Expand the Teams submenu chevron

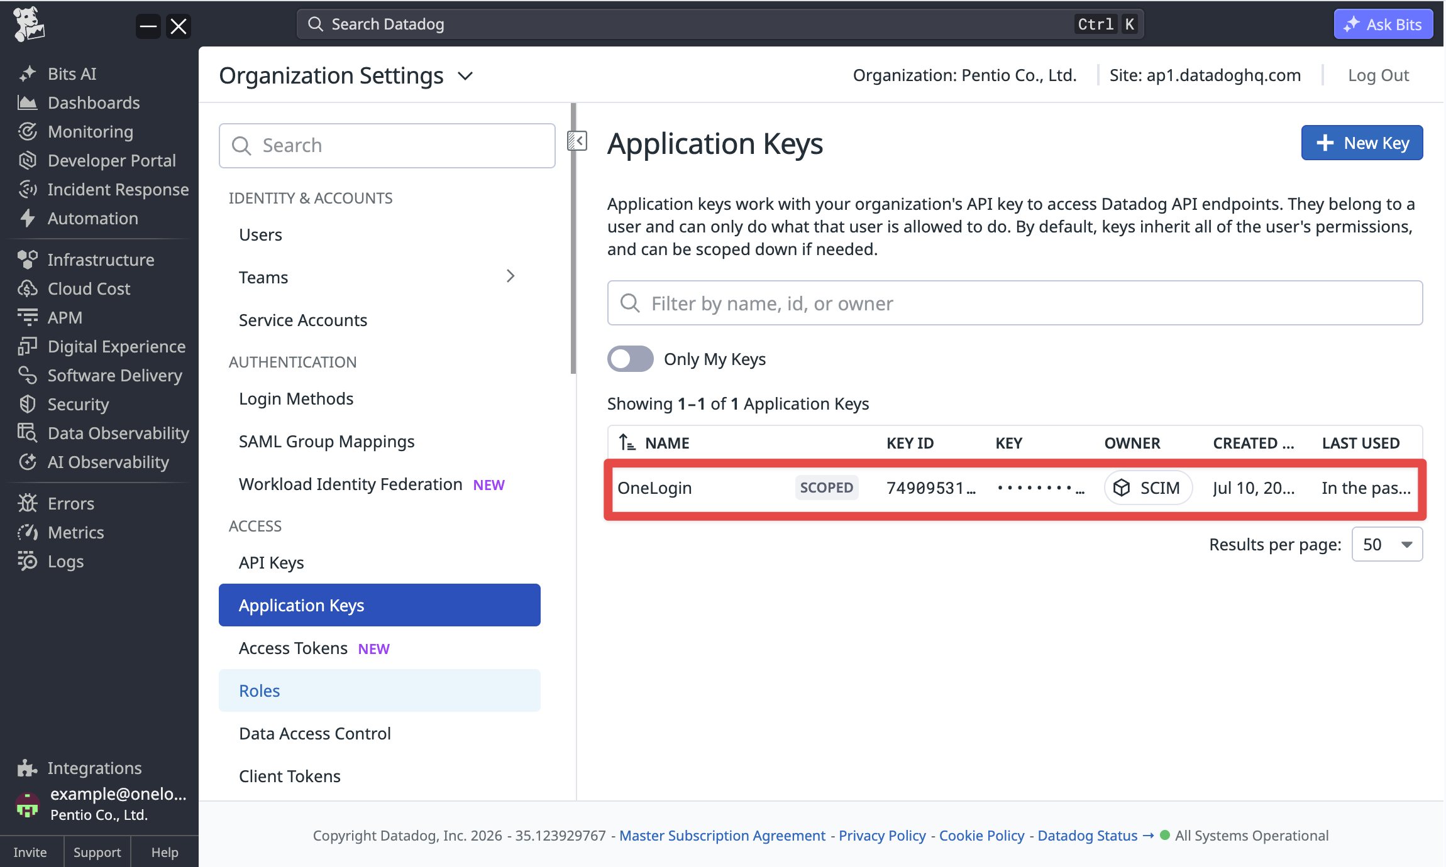(510, 276)
